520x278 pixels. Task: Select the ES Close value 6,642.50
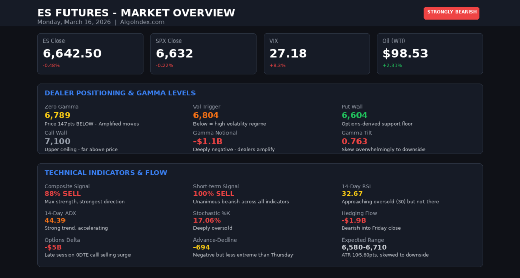pos(72,53)
